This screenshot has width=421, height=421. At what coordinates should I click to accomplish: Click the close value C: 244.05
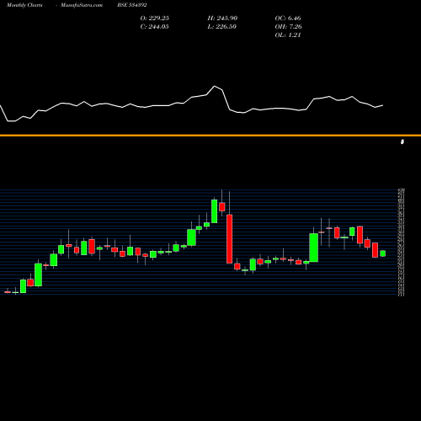tap(155, 27)
